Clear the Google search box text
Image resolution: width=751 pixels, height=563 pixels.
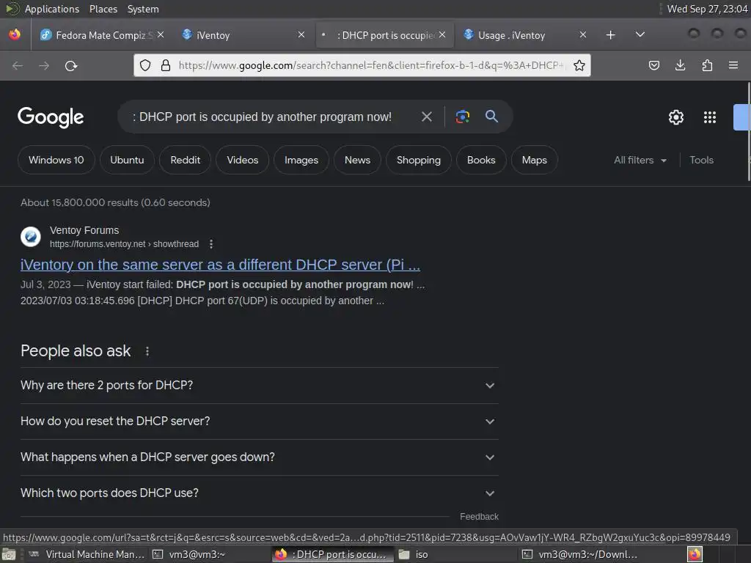426,117
